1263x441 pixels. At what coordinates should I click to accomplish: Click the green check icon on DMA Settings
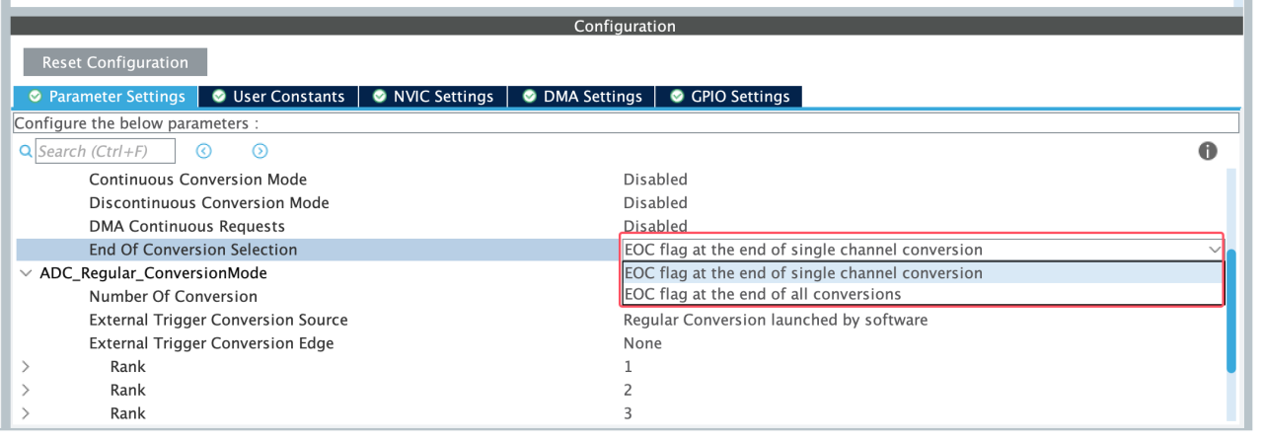coord(530,97)
